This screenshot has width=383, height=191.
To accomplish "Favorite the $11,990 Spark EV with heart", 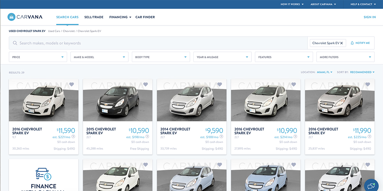I will [368, 84].
